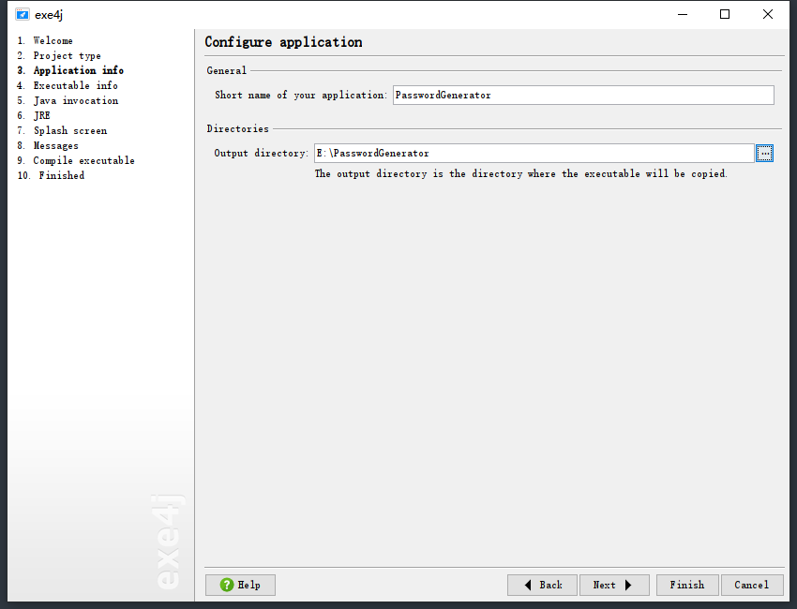Minimize the exe4j window
This screenshot has width=797, height=609.
click(683, 14)
